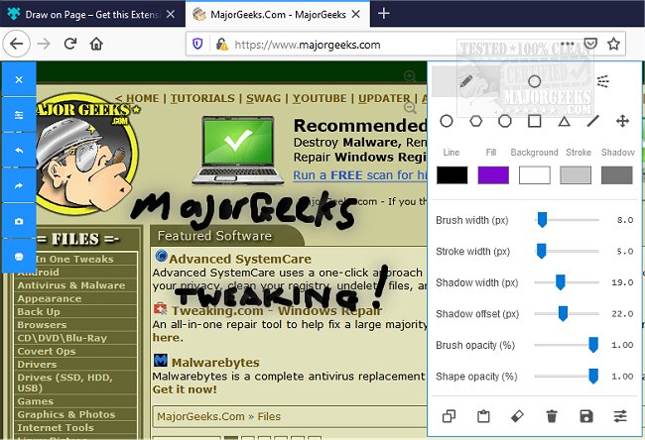645x440 pixels.
Task: Take a screenshot with the camera icon
Action: pos(19,221)
